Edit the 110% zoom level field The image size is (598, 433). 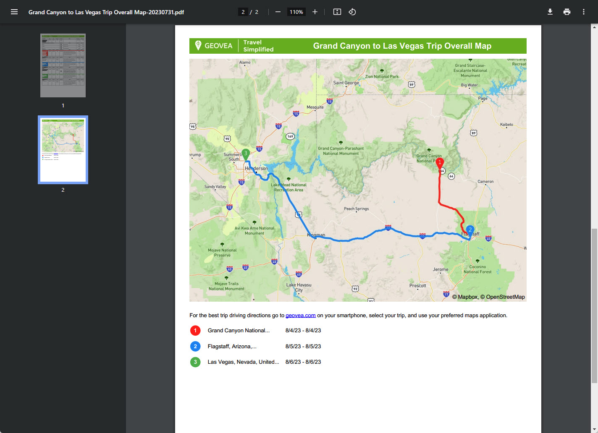coord(296,12)
